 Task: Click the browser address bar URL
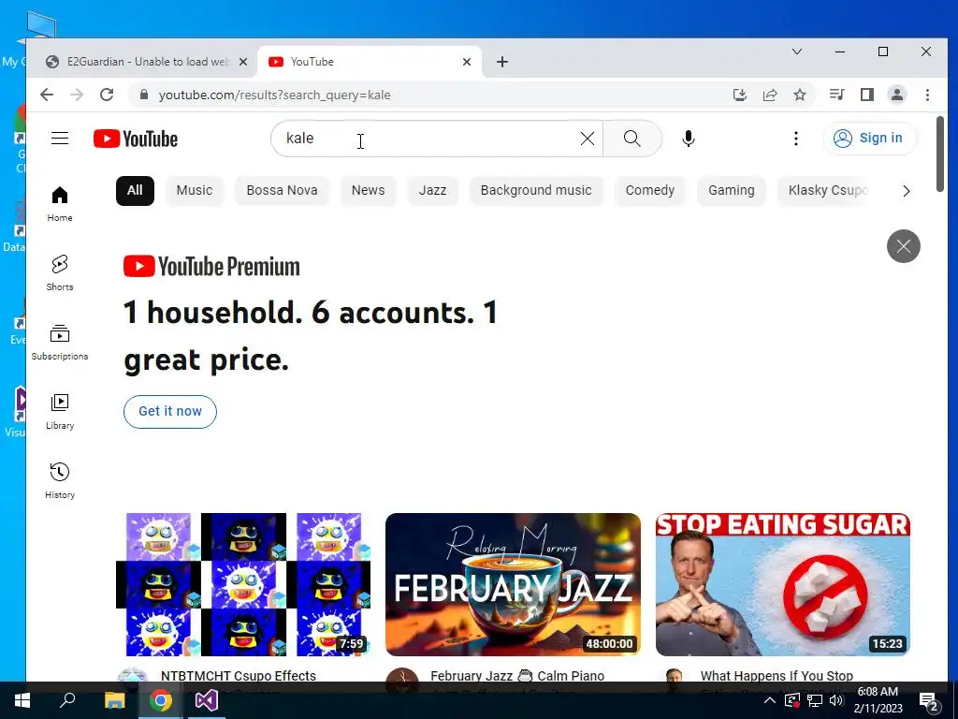[274, 95]
